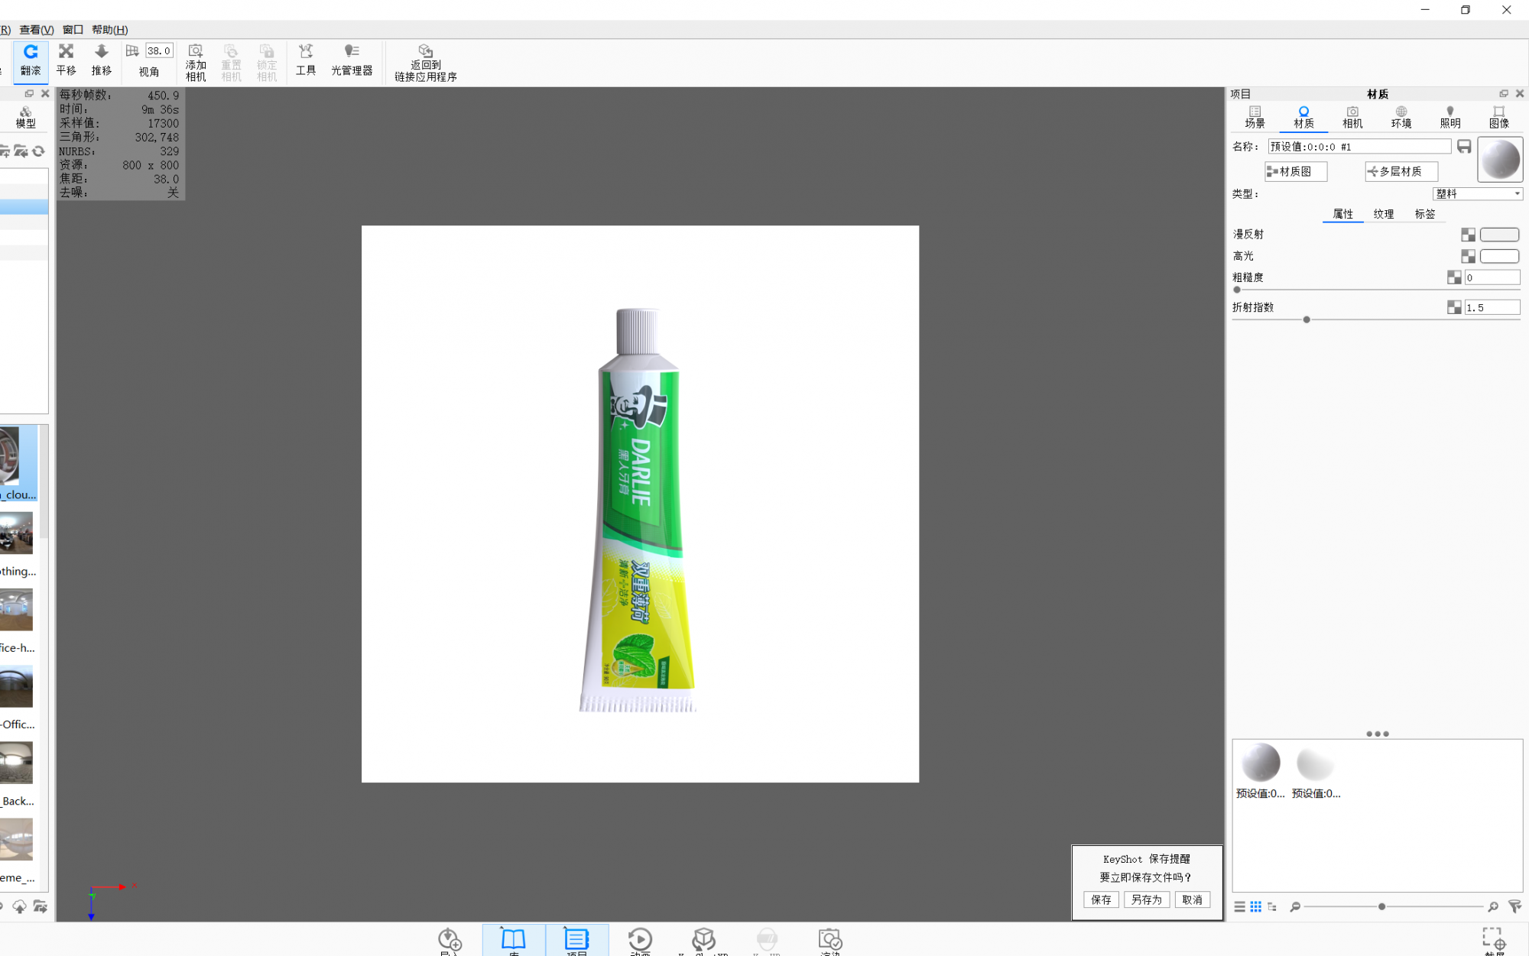Screen dimensions: 1529x956
Task: Click the 模型 models icon in library
Action: pos(25,117)
